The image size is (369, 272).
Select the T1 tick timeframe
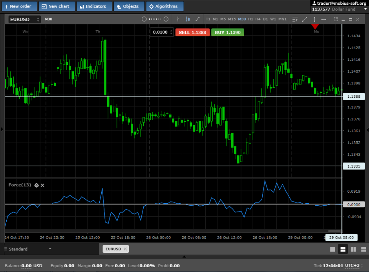(208, 19)
